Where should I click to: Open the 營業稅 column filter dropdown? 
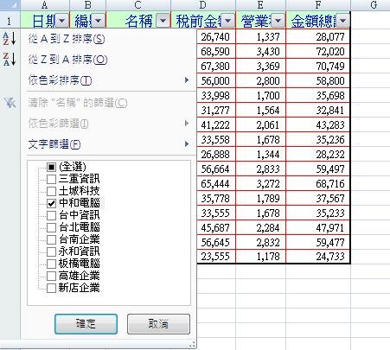(x=278, y=21)
